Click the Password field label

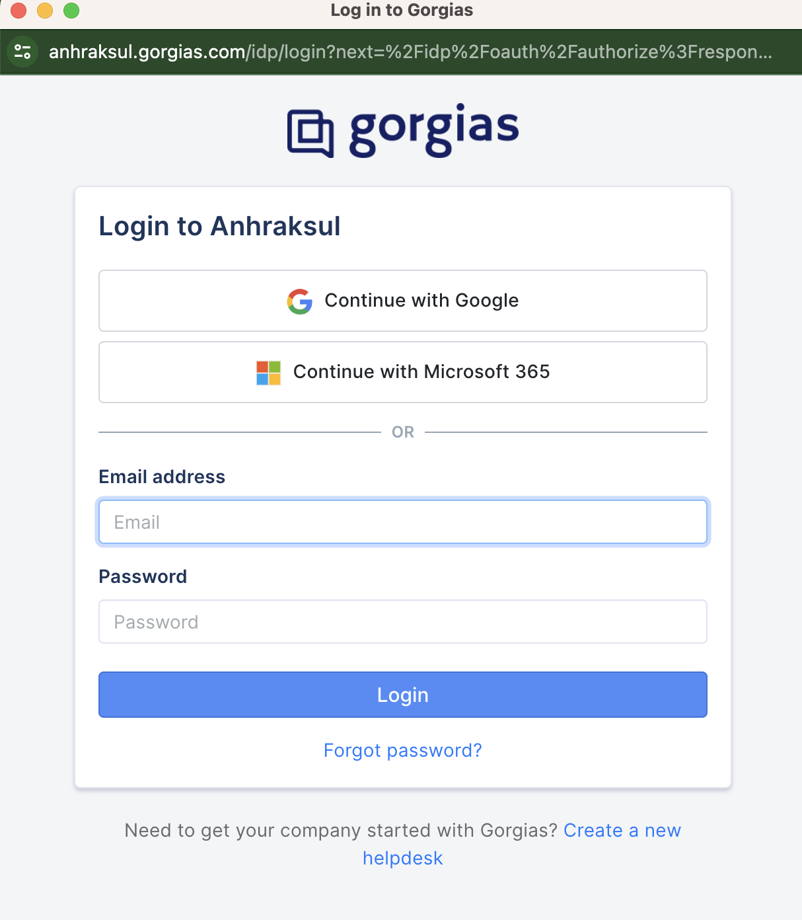click(x=143, y=577)
